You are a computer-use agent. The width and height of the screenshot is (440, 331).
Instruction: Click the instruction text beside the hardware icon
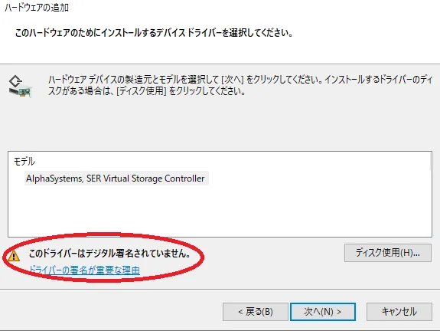(x=240, y=85)
